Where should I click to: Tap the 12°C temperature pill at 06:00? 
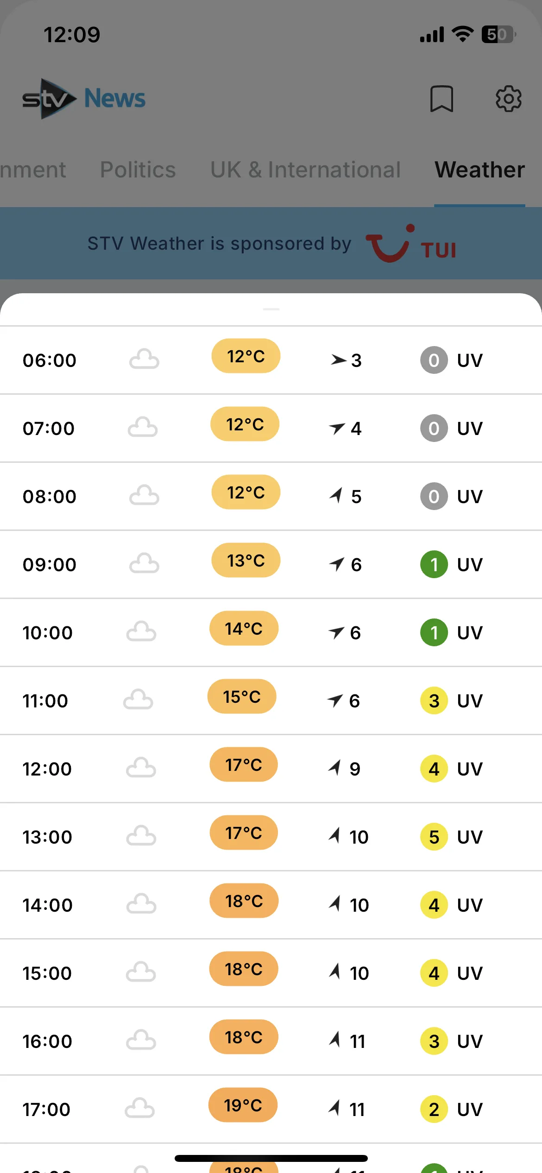point(246,356)
